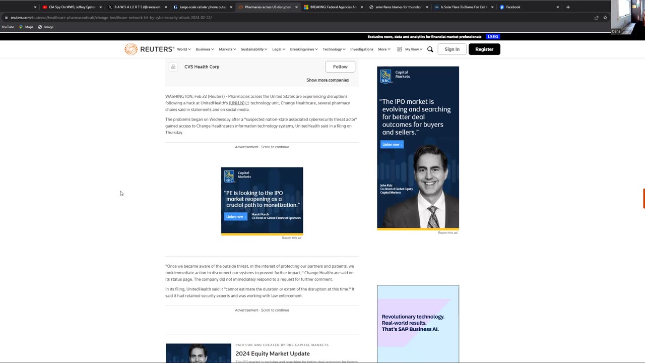Open the solar flares blames for thursday tab
Viewport: 645px width, 363px height.
click(x=398, y=7)
